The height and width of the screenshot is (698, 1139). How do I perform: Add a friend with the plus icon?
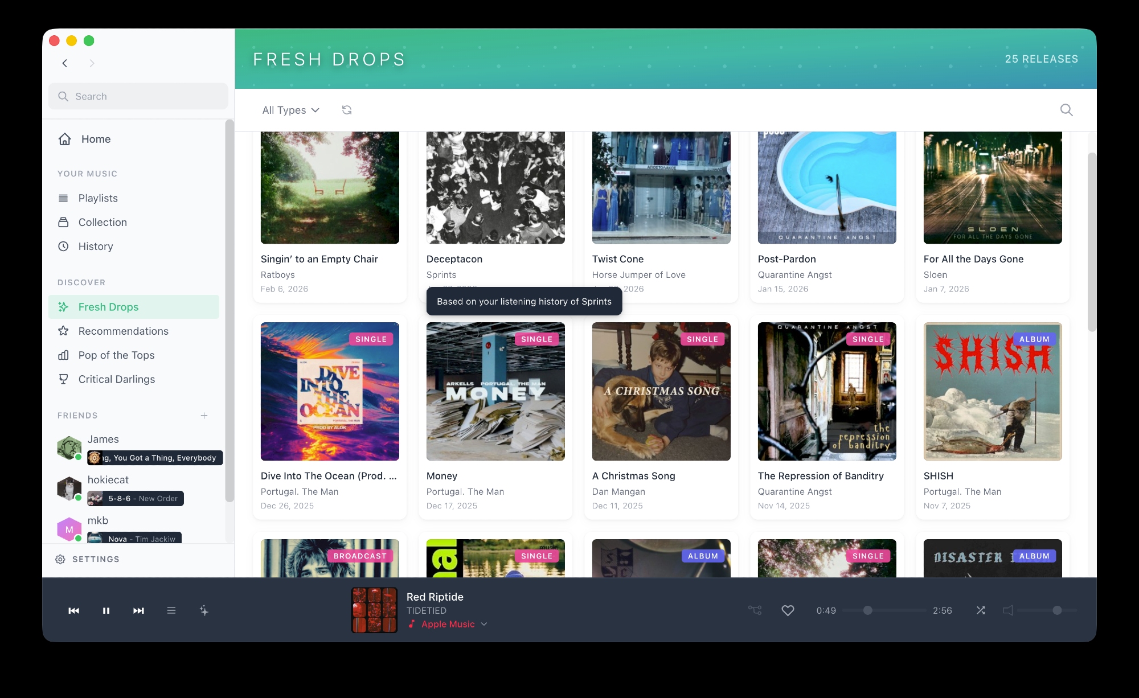click(x=204, y=416)
